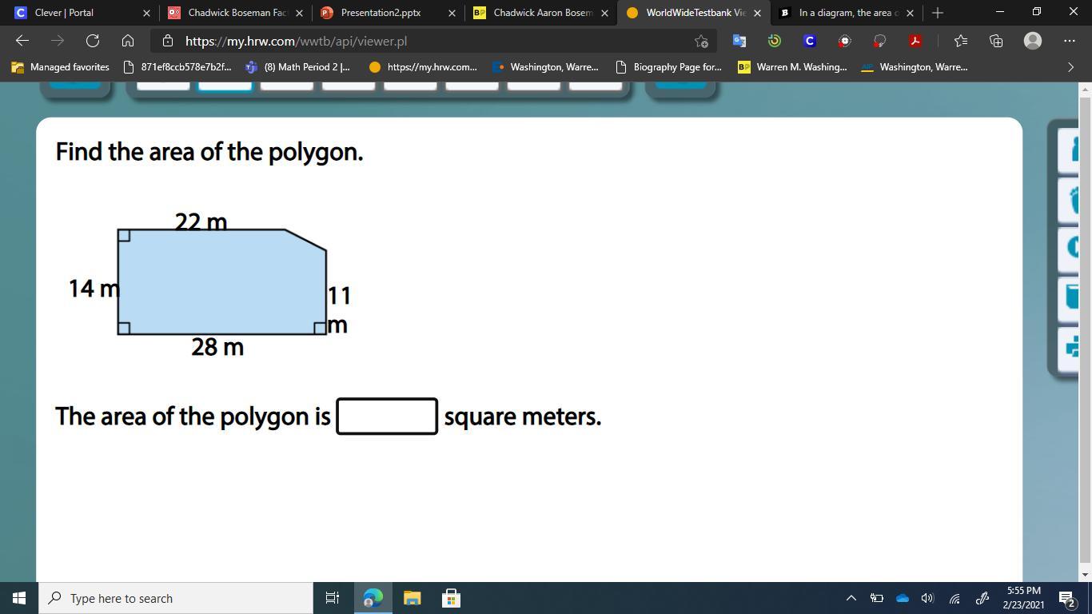This screenshot has width=1092, height=614.
Task: Open the (8) Math Period 2 bookmark
Action: [x=297, y=67]
